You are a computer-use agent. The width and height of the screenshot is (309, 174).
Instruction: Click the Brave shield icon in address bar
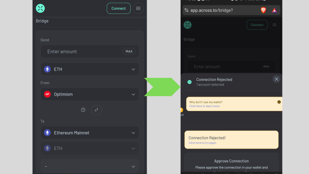263,10
